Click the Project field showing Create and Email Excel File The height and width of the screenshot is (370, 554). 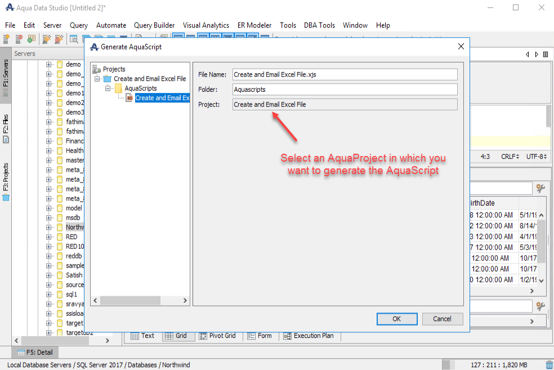pos(345,105)
